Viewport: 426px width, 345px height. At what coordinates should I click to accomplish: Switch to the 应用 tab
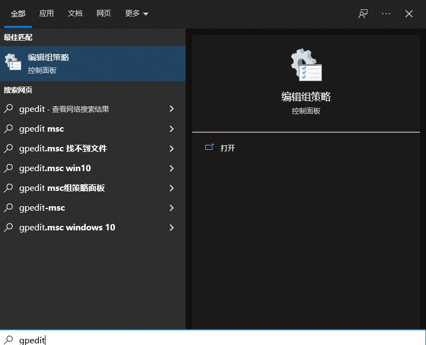coord(47,13)
